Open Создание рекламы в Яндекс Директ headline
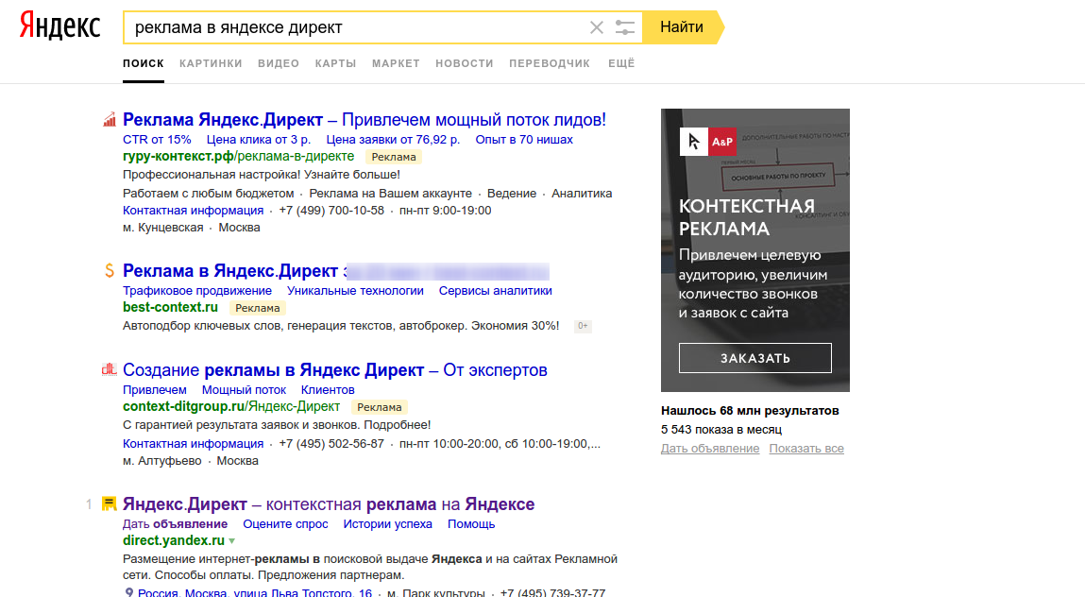This screenshot has height=597, width=1085. (x=335, y=370)
